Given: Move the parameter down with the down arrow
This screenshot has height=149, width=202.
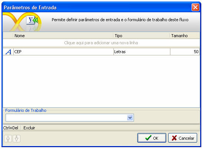Looking at the screenshot, I should [16, 139].
